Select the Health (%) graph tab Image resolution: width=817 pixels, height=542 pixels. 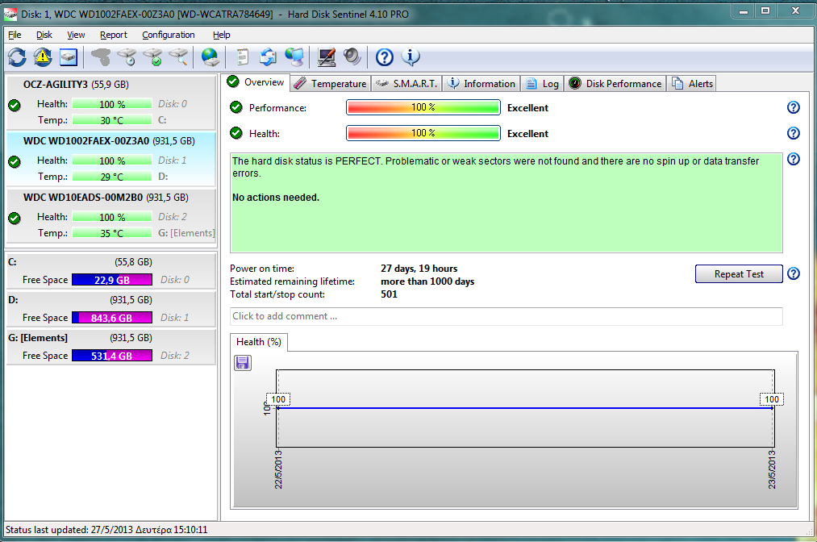[x=258, y=342]
